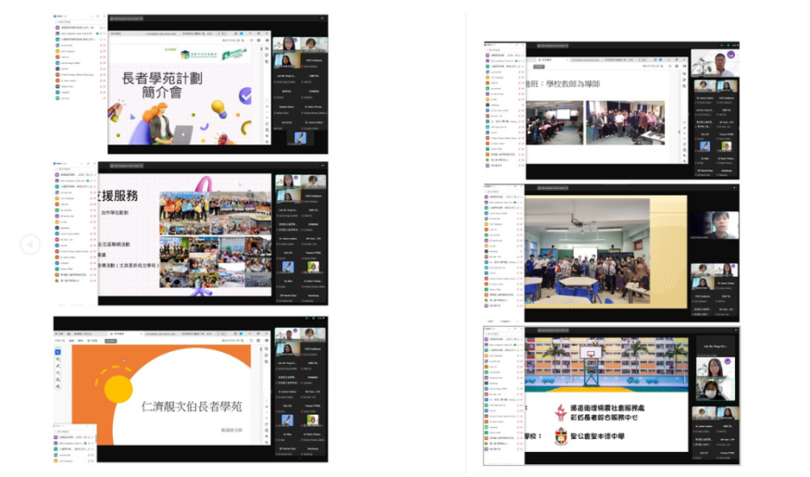Go to the previous page with the left arrow
Viewport: 810px width, 477px height.
tap(31, 244)
